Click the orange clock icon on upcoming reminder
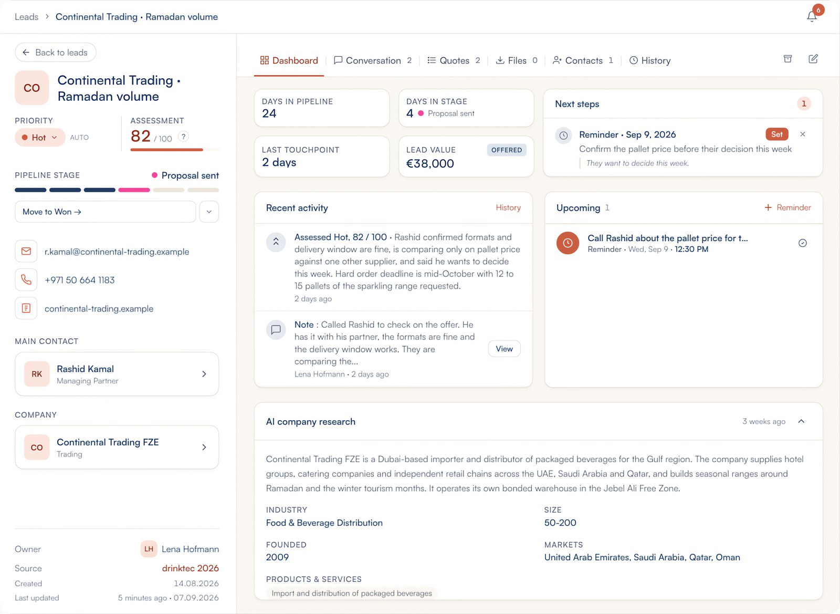The image size is (840, 614). click(568, 243)
